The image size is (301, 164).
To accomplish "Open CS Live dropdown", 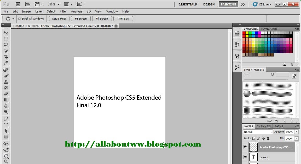I will click(x=262, y=4).
